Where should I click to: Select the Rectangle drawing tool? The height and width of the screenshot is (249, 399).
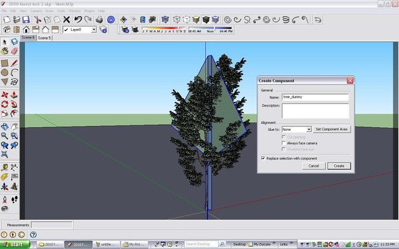(x=4, y=63)
